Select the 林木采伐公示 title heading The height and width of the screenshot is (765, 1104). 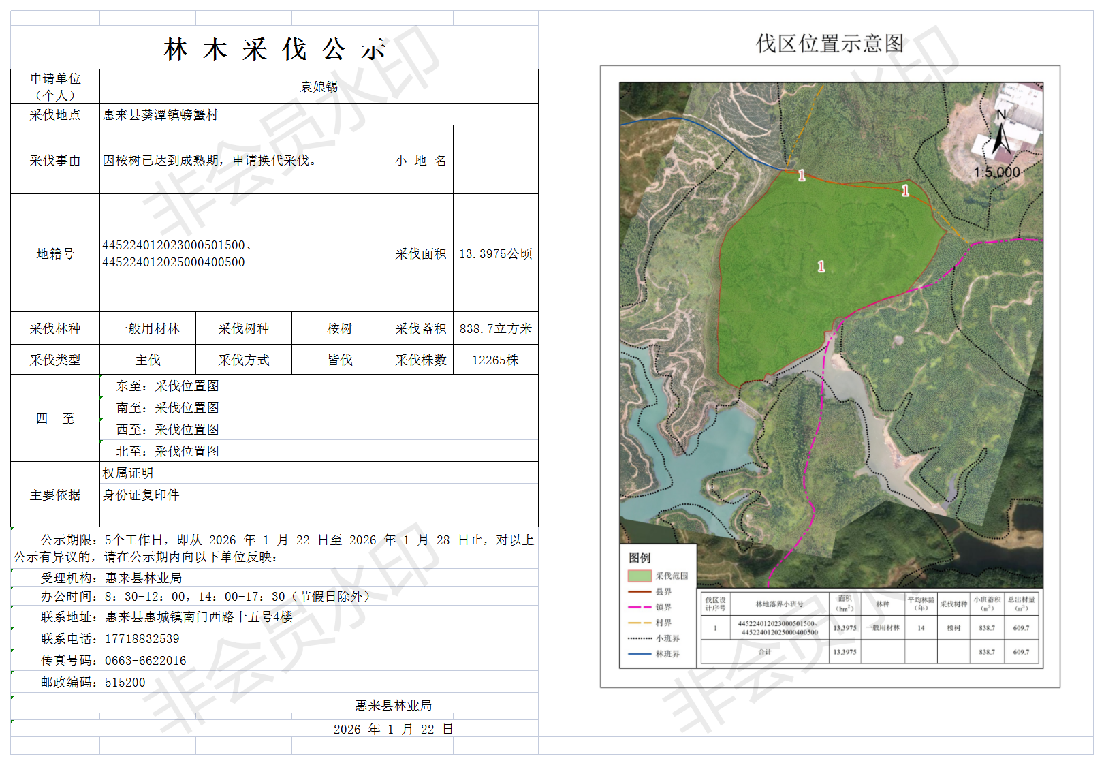tap(274, 49)
